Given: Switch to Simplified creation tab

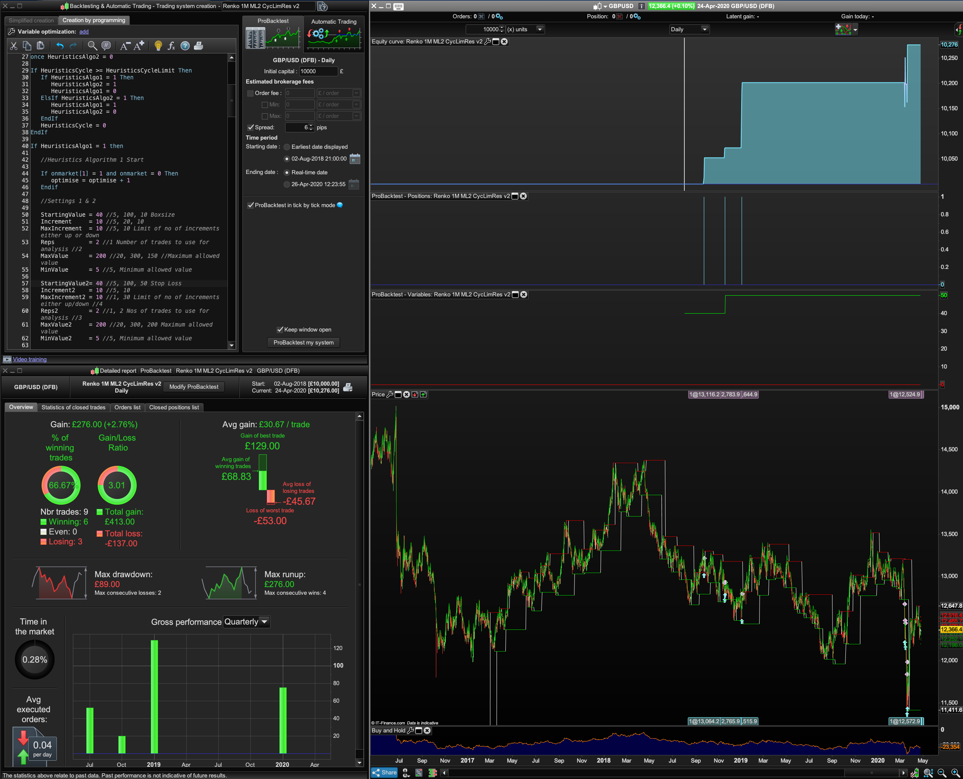Looking at the screenshot, I should [31, 21].
